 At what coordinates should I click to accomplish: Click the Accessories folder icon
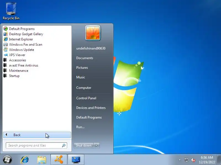tap(5, 60)
